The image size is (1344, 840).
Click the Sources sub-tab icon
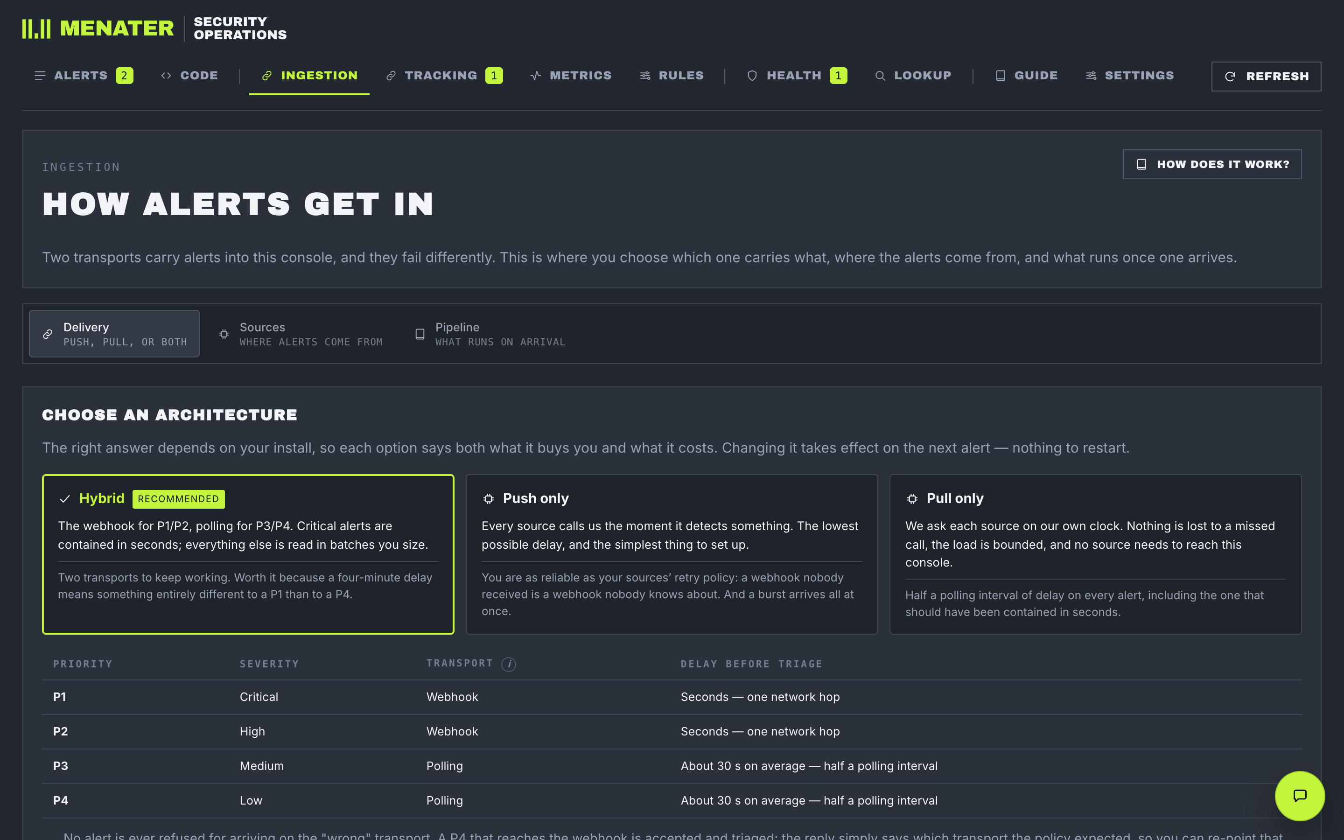(x=224, y=334)
